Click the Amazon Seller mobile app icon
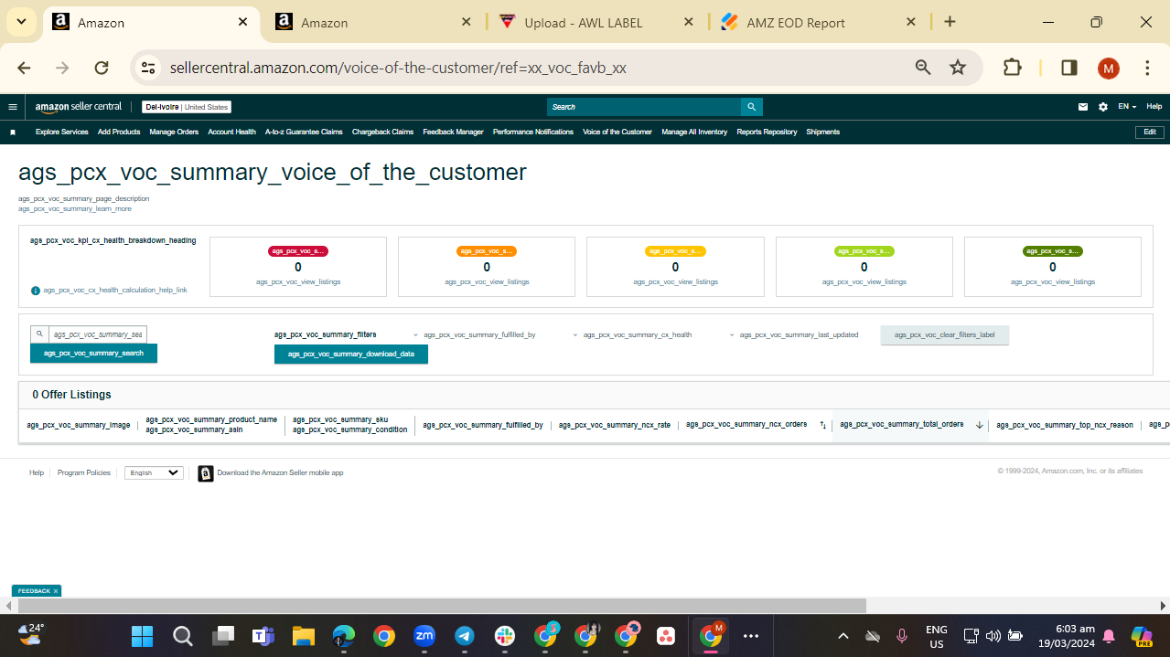Viewport: 1170px width, 657px height. click(x=206, y=473)
